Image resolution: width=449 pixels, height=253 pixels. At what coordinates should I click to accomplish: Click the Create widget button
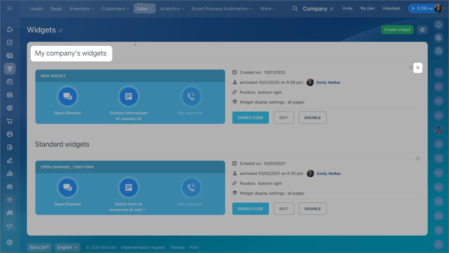tap(397, 30)
